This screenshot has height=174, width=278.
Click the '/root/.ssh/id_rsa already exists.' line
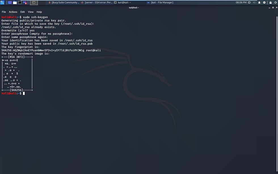click(x=29, y=27)
